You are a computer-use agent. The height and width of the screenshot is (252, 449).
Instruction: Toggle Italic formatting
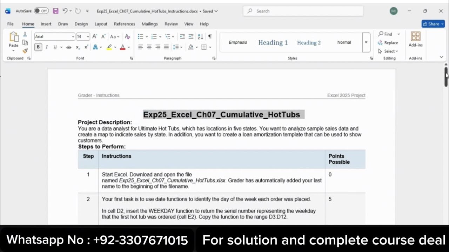pos(47,47)
